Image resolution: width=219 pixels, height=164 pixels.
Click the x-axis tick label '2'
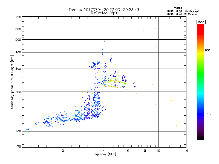(63, 151)
